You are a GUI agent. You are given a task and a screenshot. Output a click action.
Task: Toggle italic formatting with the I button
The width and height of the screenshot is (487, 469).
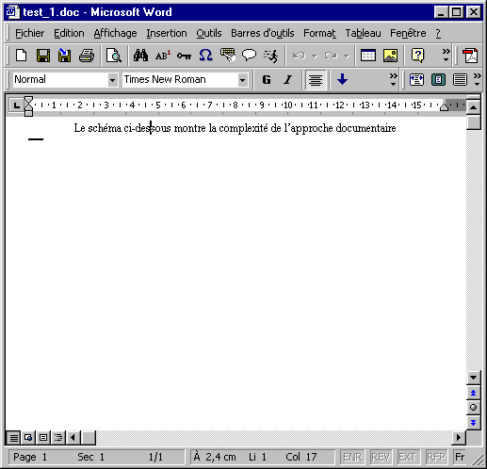click(x=287, y=80)
